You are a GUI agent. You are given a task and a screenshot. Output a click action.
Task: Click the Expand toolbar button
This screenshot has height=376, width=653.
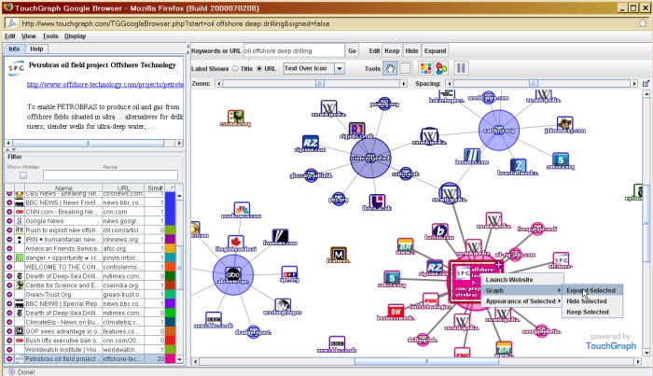click(x=436, y=50)
